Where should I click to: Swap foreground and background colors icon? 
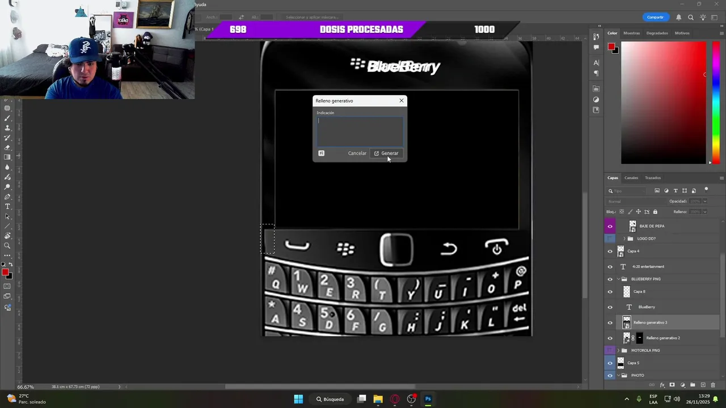point(10,266)
